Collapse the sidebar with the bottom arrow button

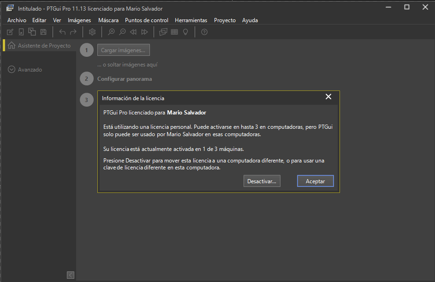[x=71, y=275]
